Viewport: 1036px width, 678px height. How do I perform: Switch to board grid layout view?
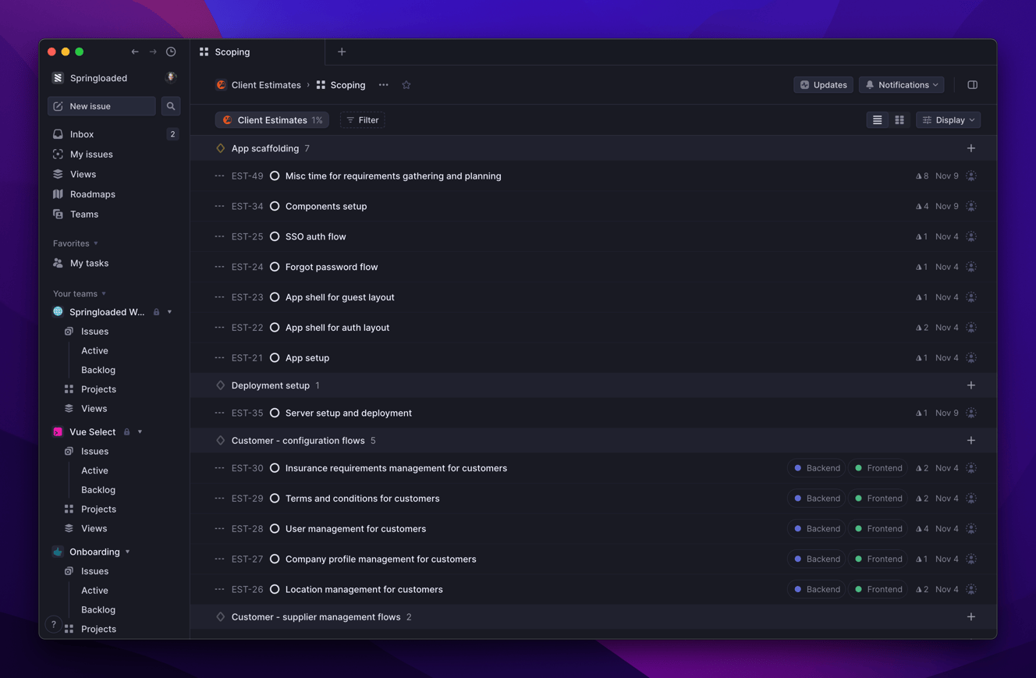(x=899, y=120)
